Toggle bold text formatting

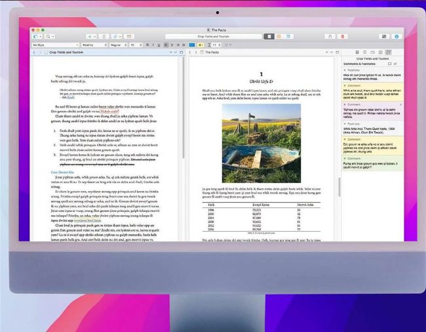[147, 45]
